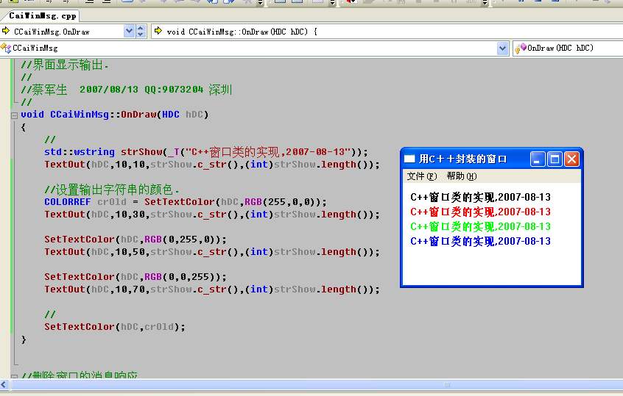Click the horizontal scrollbar thumb
This screenshot has height=396, width=623.
coord(447,384)
